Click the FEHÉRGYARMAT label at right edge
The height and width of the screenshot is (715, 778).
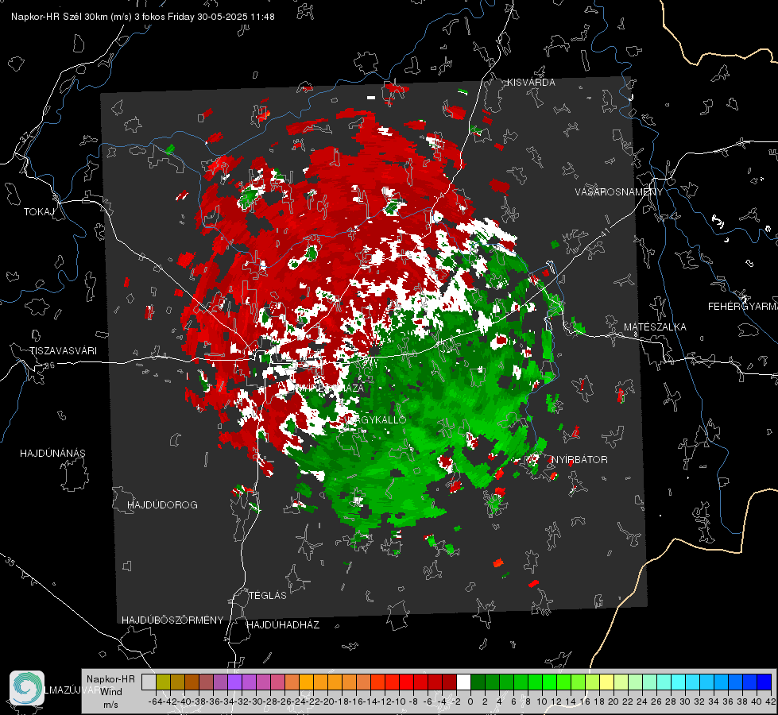742,307
